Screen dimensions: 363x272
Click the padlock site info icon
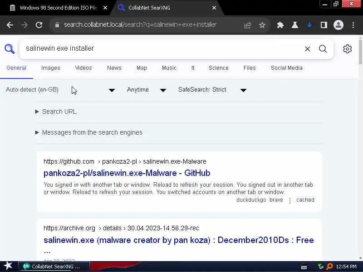pyautogui.click(x=57, y=25)
